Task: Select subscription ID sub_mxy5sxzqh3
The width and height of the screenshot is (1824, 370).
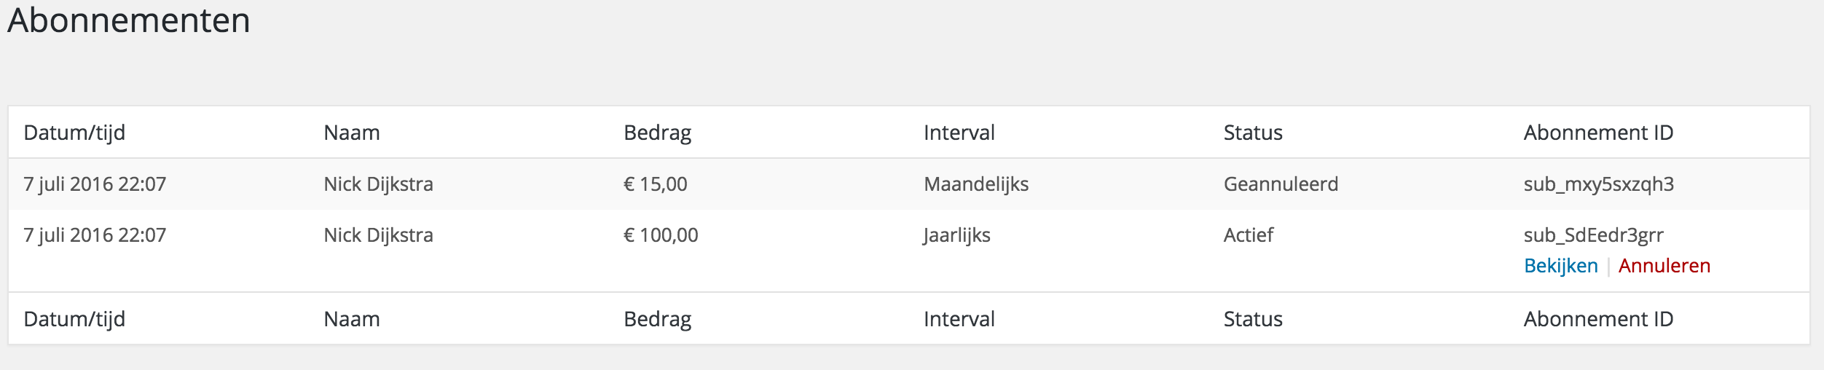Action: click(x=1598, y=184)
